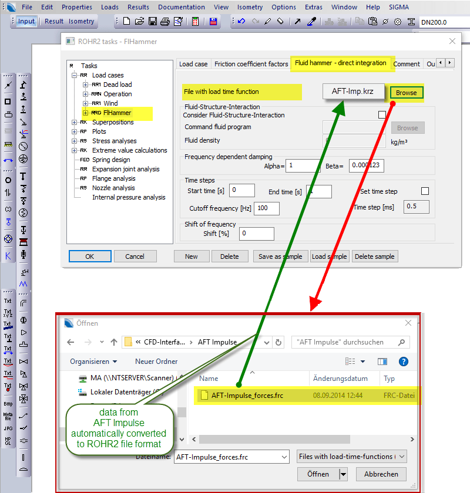Toggle the Set time step checkbox
470x493 pixels.
point(425,191)
